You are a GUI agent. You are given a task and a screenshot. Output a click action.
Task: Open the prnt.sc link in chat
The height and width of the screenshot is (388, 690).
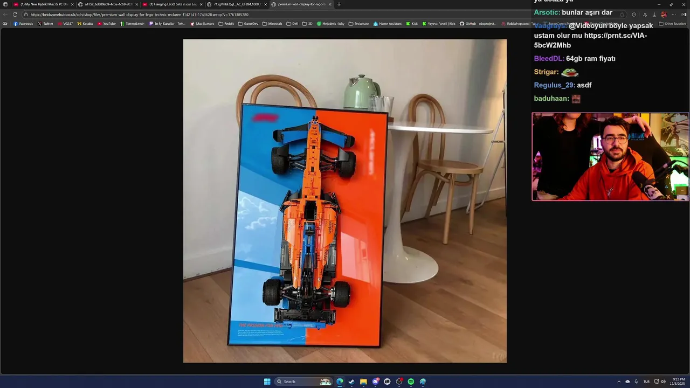coord(590,40)
